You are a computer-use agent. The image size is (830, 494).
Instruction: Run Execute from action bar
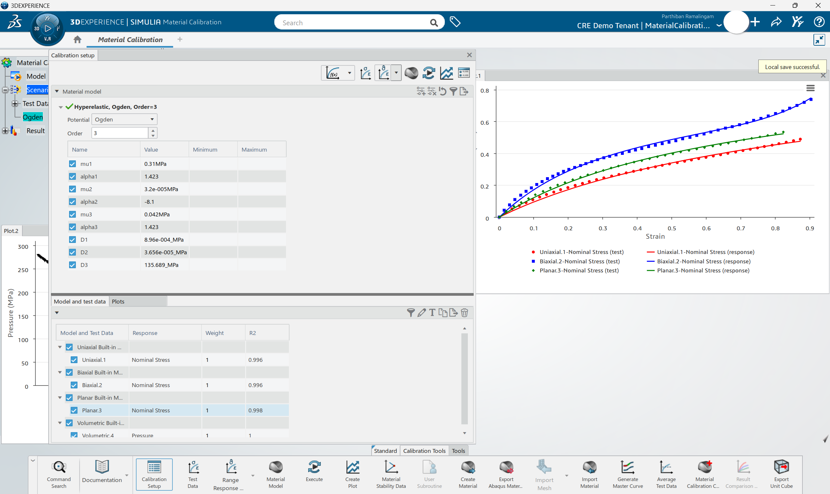point(314,471)
